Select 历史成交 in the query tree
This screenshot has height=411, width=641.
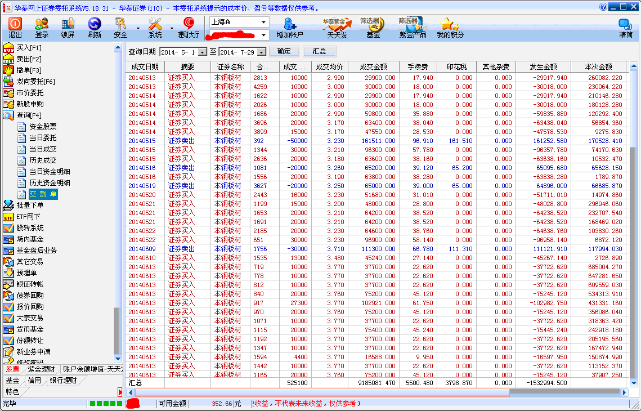(43, 160)
